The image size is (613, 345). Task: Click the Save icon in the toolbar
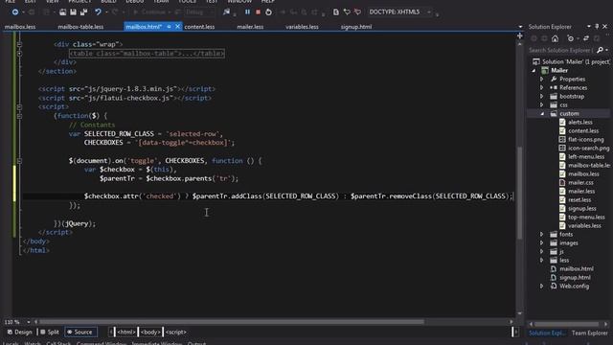[x=73, y=12]
